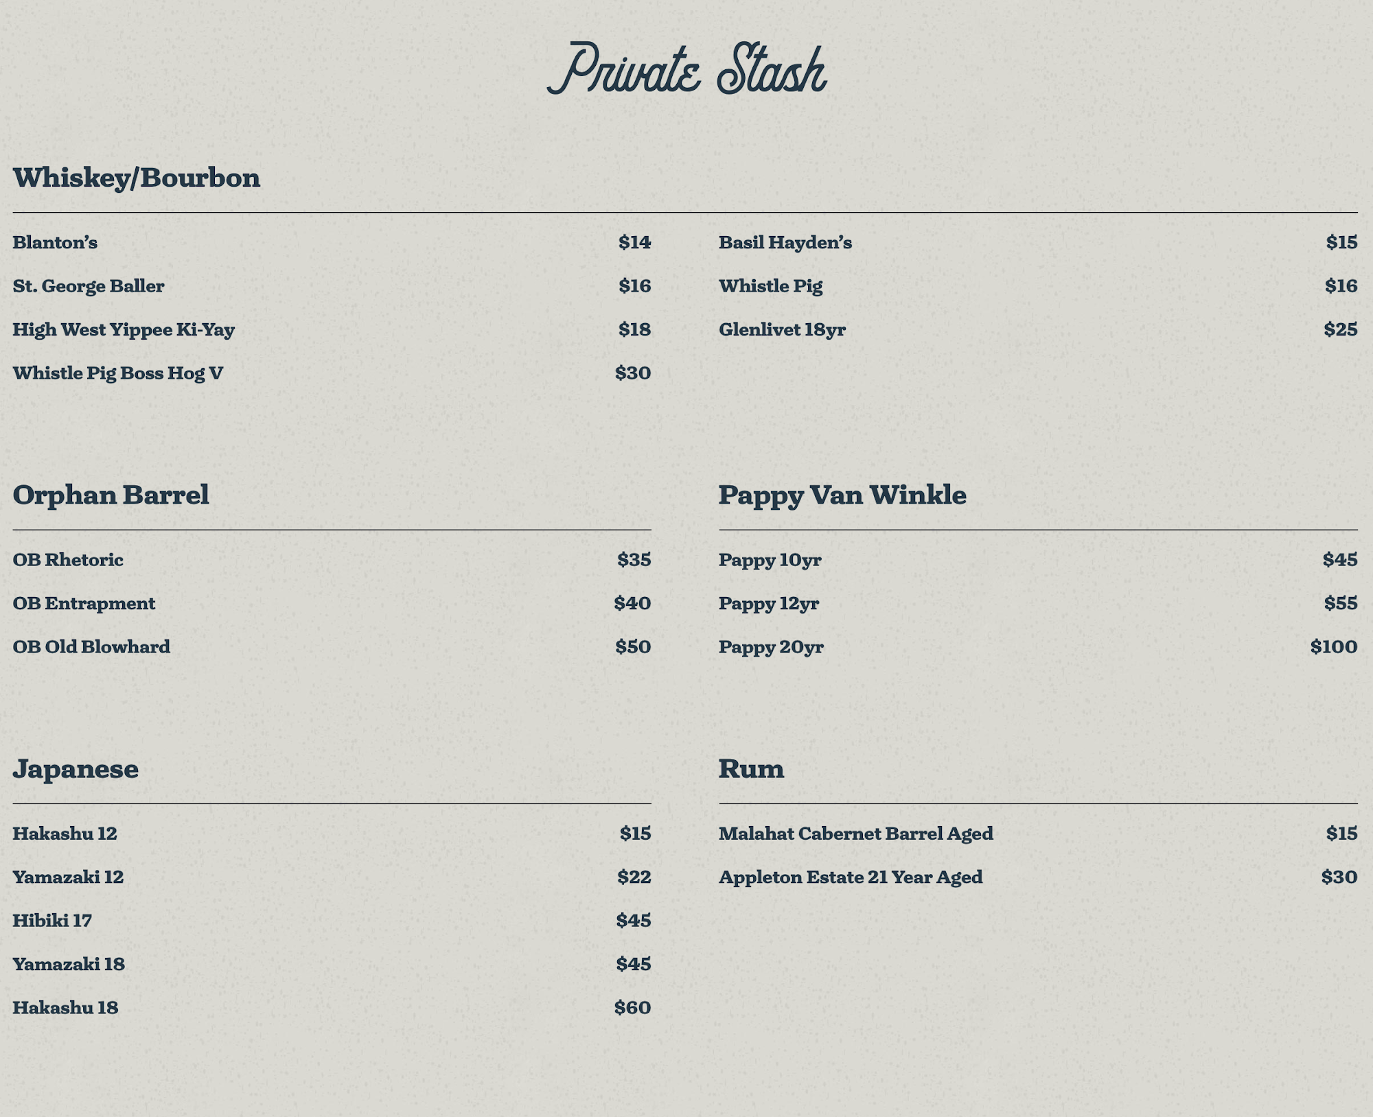Click Hakashu 18 entry
This screenshot has height=1117, width=1373.
click(x=65, y=1008)
